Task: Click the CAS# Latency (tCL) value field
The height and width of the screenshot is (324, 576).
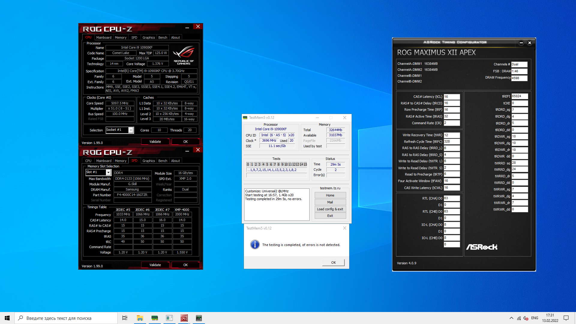Action: (451, 97)
